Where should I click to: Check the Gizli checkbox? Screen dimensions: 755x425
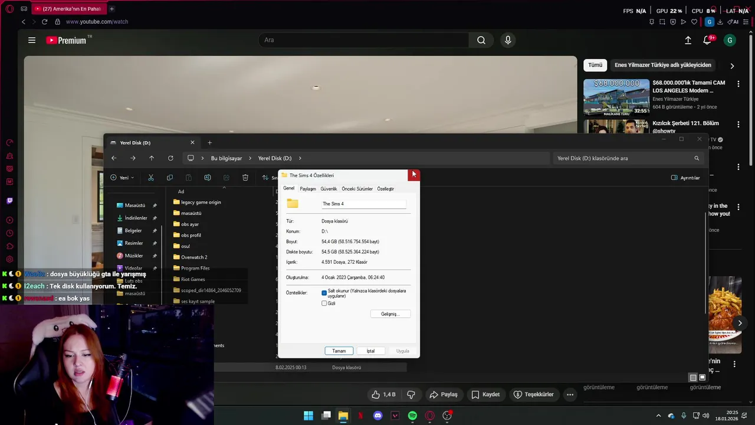tap(324, 303)
